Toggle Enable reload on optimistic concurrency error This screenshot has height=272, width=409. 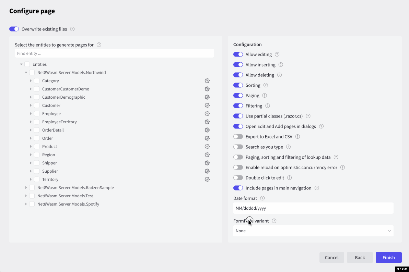point(238,168)
